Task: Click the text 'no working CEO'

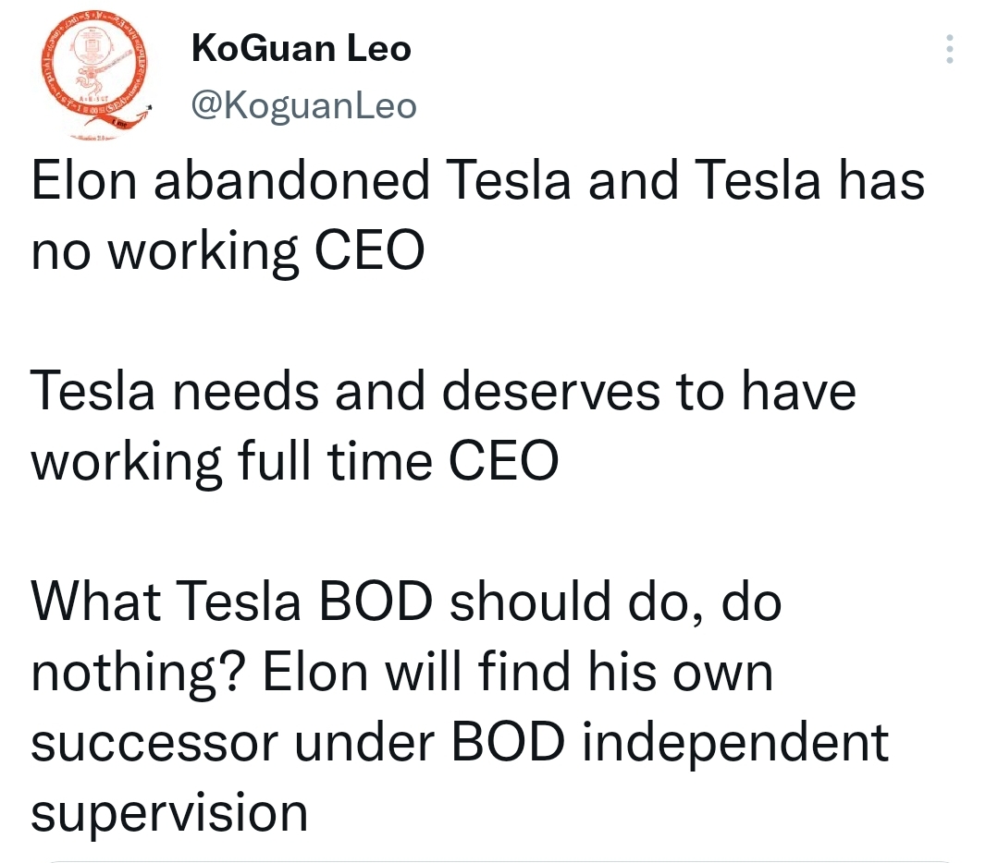Action: (228, 250)
